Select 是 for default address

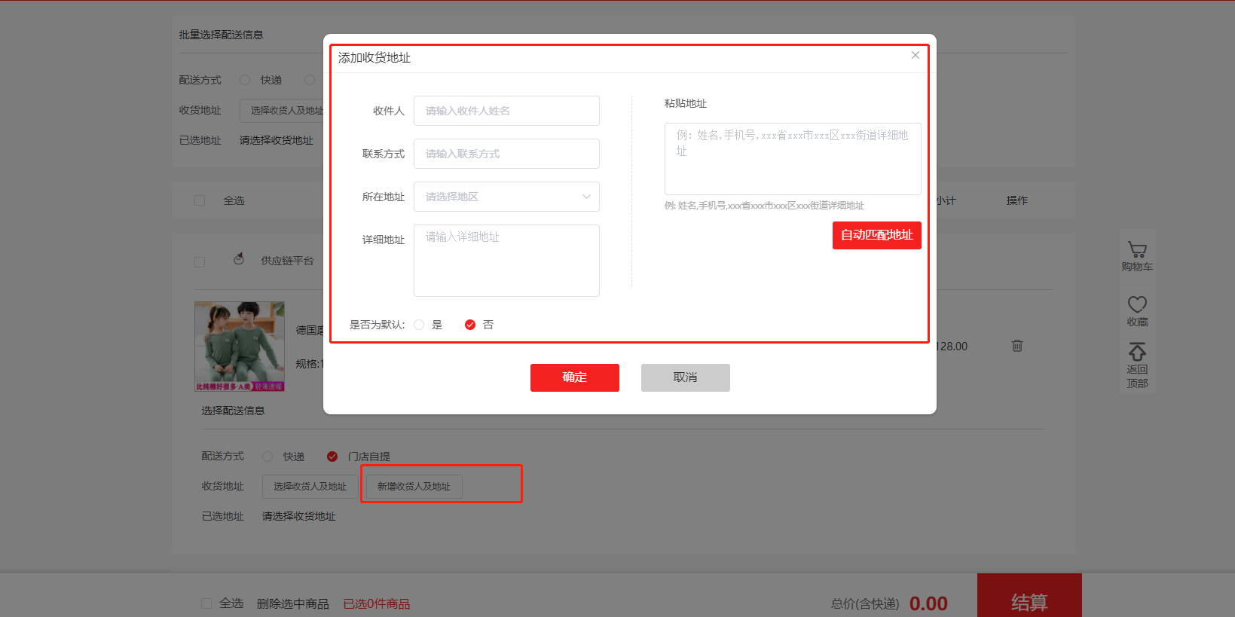tap(419, 325)
